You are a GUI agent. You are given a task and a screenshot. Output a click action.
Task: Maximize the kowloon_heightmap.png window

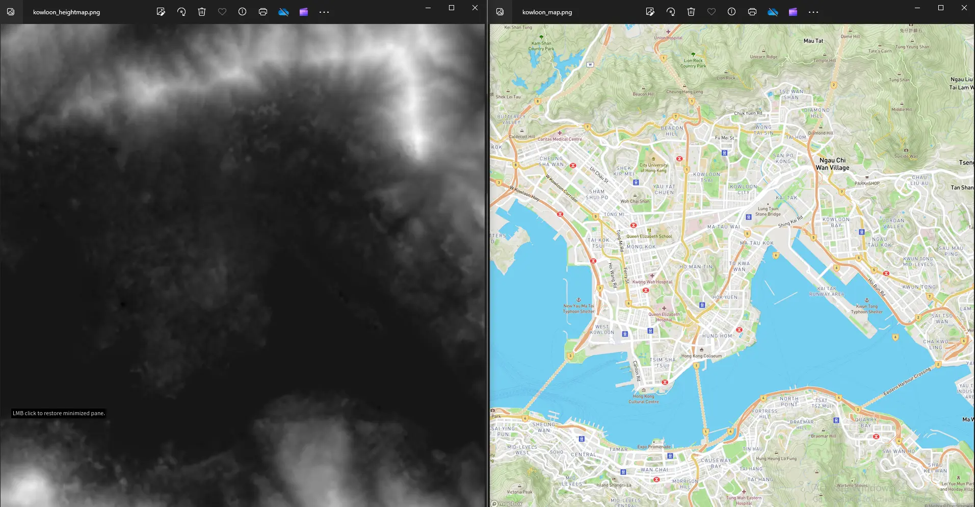[452, 8]
